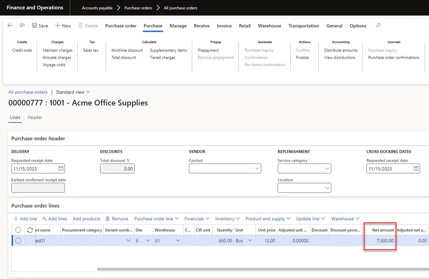This screenshot has width=429, height=279.
Task: Click the back arrow icon
Action: 10,25
